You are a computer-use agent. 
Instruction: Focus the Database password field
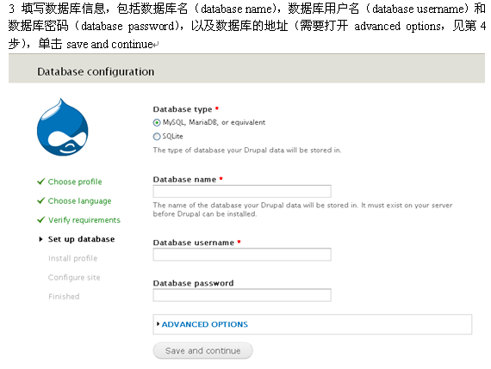[242, 295]
